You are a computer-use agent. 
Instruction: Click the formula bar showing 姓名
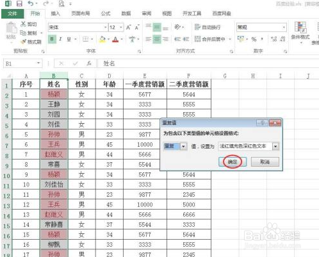pyautogui.click(x=208, y=63)
